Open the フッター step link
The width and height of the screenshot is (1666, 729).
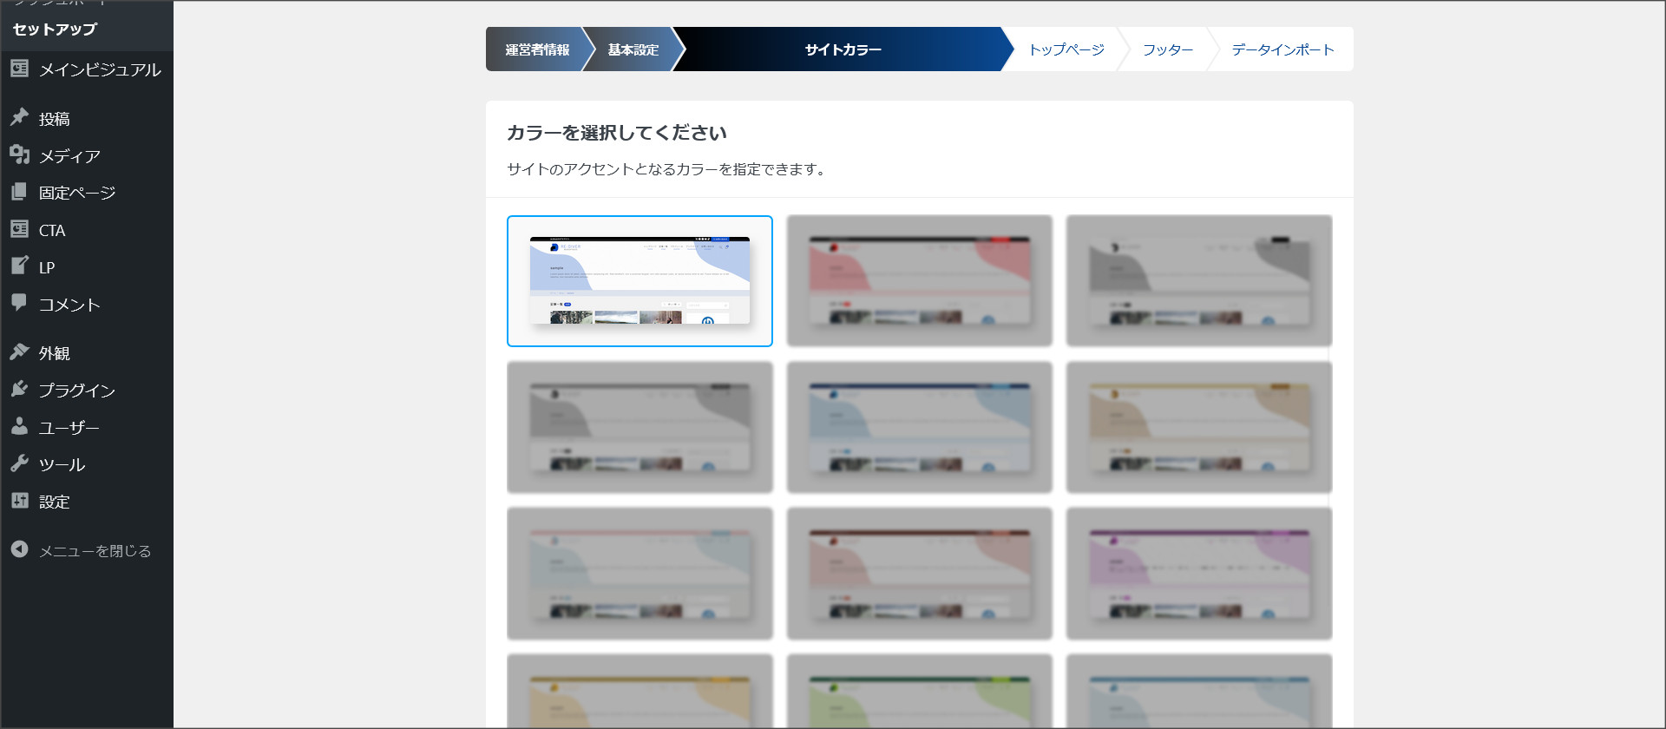tap(1167, 49)
